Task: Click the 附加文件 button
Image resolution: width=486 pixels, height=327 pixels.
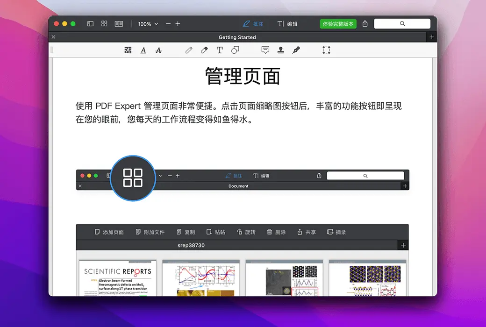Action: pos(150,232)
